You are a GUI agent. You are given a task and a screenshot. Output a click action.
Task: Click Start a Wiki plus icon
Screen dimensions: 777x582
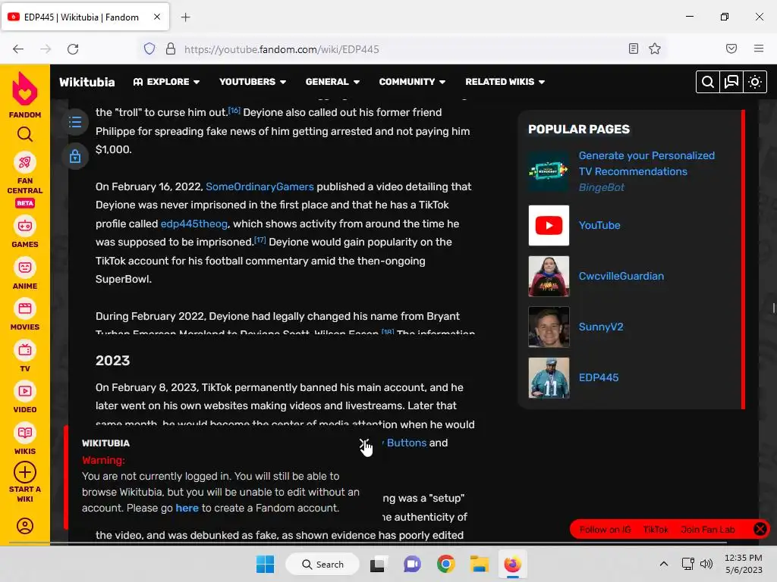[x=25, y=472]
